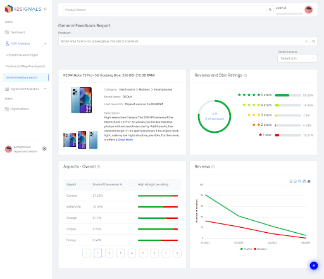
Task: Select chart panning hand tool
Action: (x=304, y=182)
